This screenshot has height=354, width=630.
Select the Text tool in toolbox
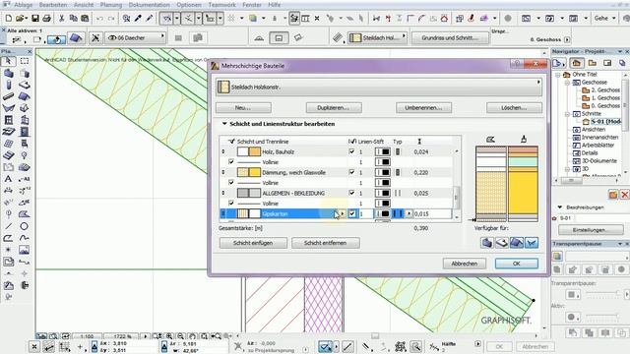pos(9,179)
